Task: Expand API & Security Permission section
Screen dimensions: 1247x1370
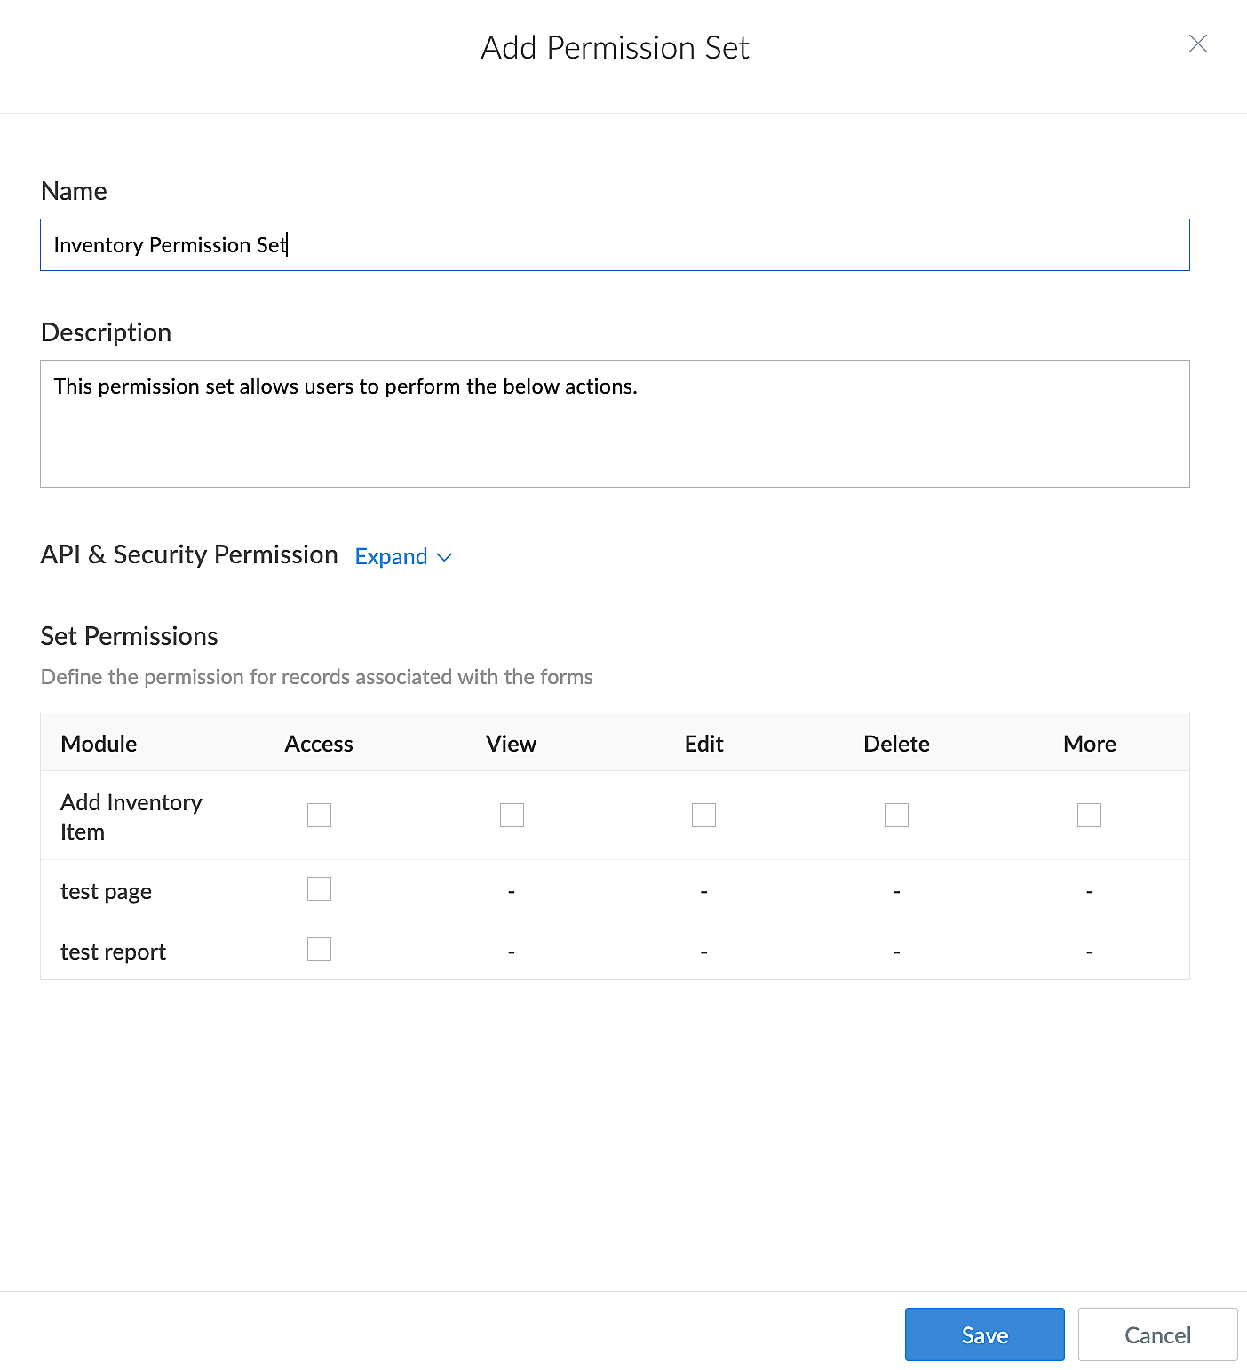Action: [392, 557]
